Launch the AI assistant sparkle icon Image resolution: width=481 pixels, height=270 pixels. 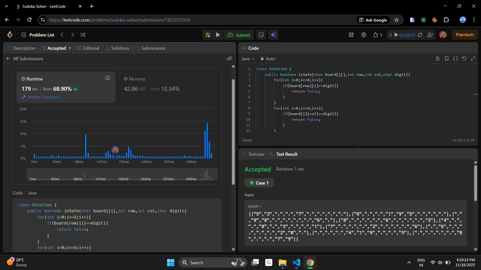coord(273,35)
